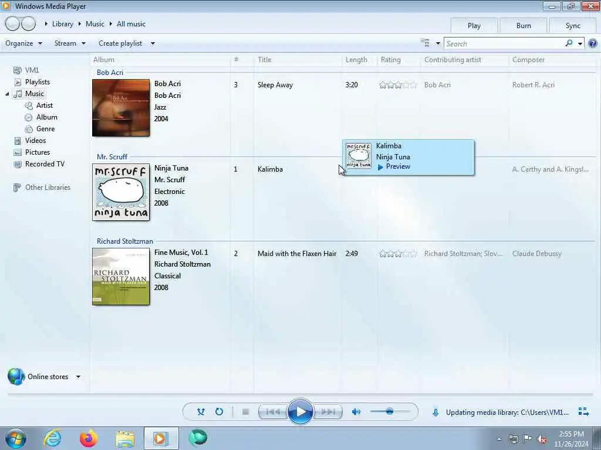Click inside the Search box
Image resolution: width=601 pixels, height=450 pixels.
point(503,43)
